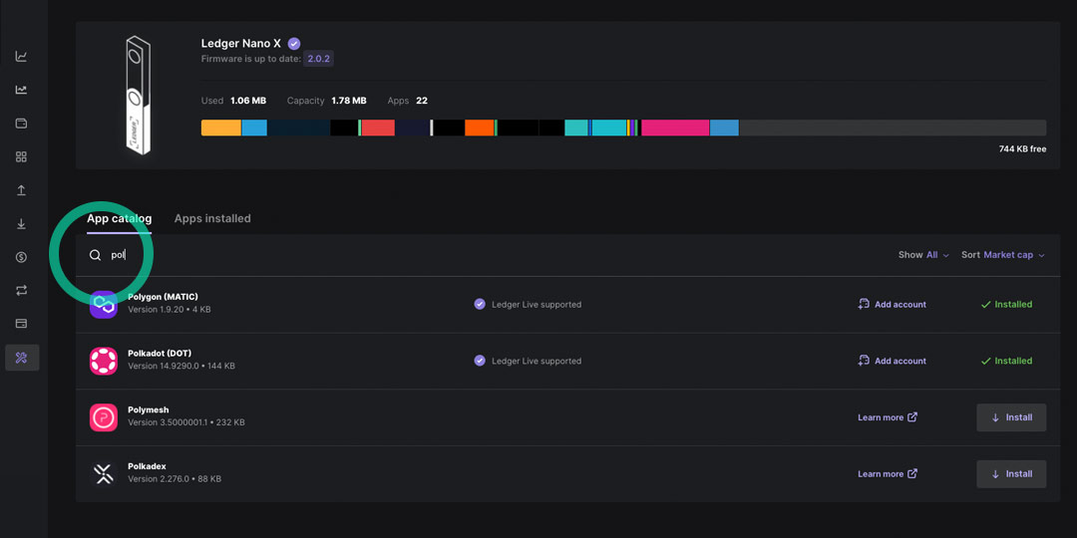This screenshot has width=1077, height=538.
Task: Click the 'Polkadot (DOT)' app name
Action: (160, 354)
